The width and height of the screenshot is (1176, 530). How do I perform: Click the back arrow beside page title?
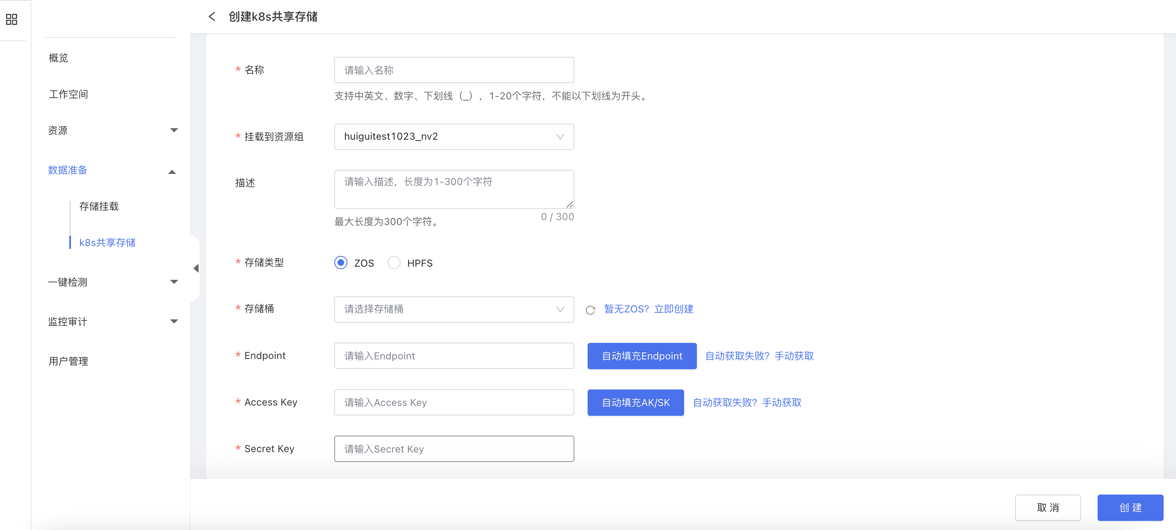click(x=212, y=17)
